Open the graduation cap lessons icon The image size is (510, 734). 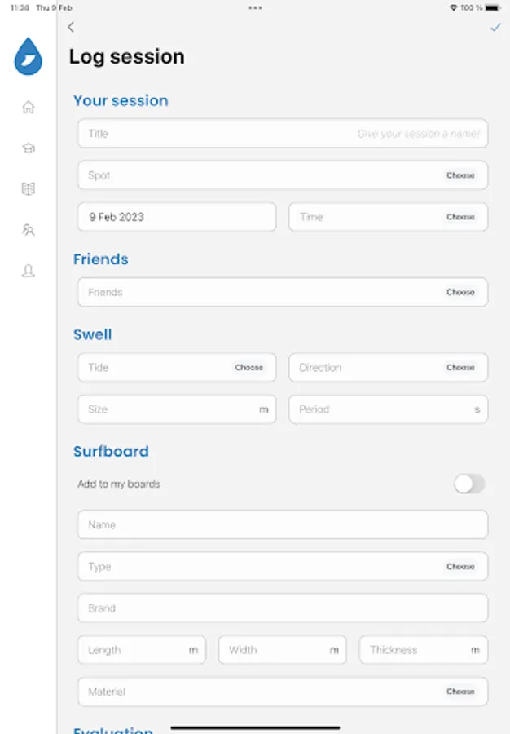(29, 148)
